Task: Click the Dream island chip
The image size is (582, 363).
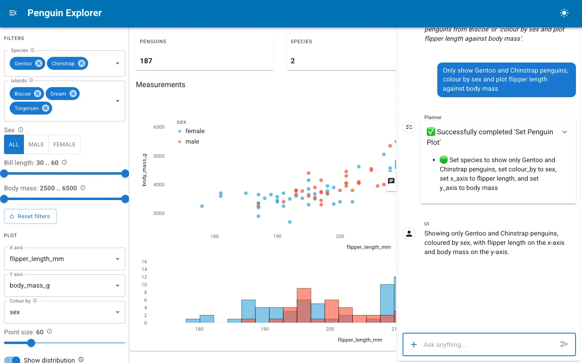Action: (58, 94)
